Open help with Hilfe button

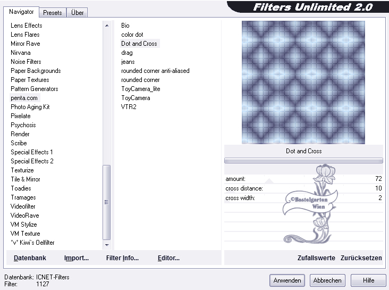(368, 280)
